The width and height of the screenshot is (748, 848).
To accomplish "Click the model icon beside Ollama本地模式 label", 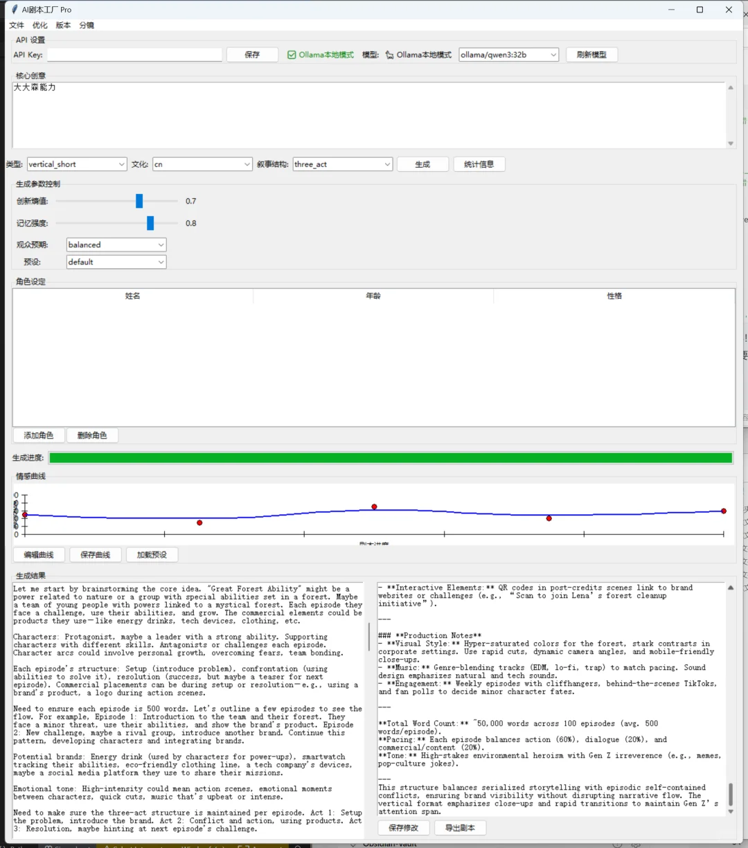I will (x=389, y=55).
